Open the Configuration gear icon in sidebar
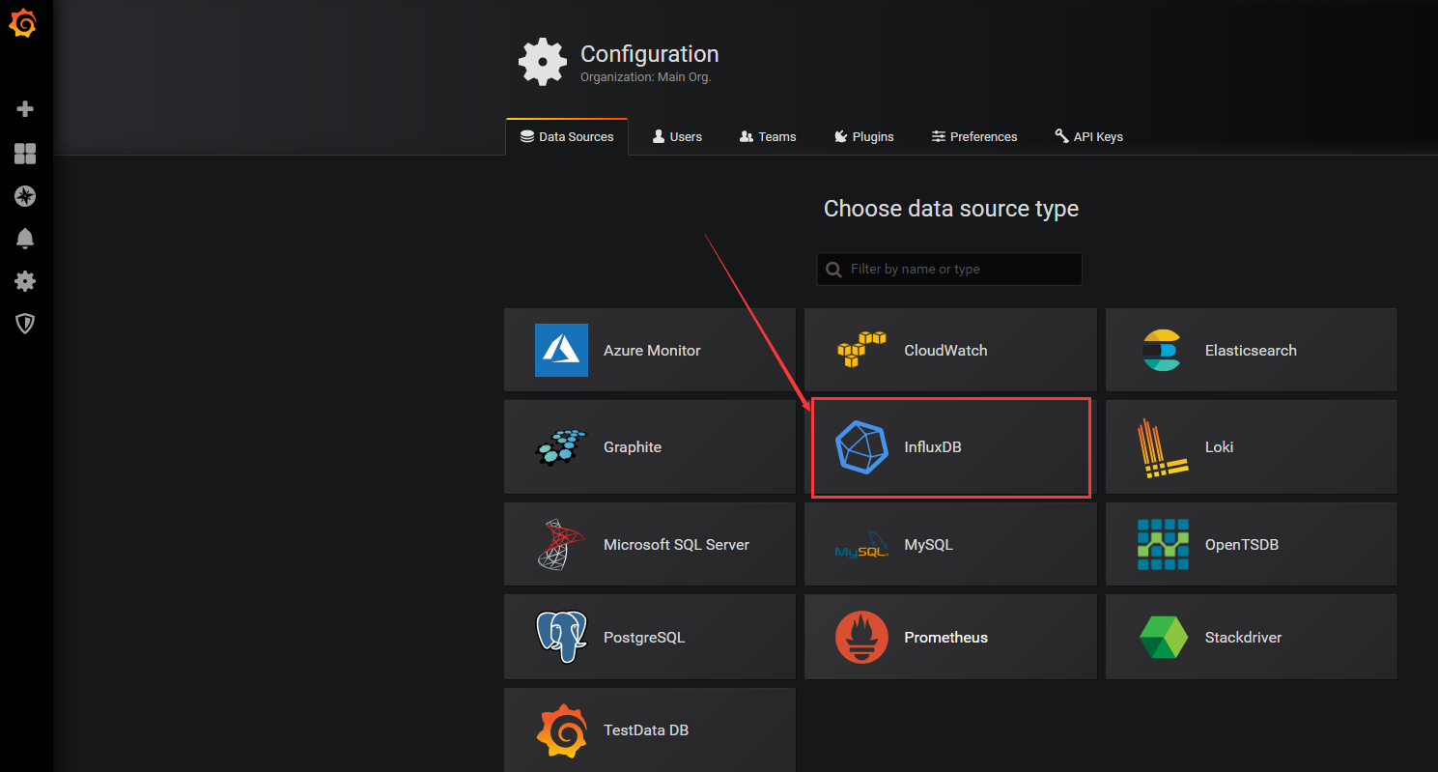Image resolution: width=1438 pixels, height=772 pixels. [x=25, y=281]
